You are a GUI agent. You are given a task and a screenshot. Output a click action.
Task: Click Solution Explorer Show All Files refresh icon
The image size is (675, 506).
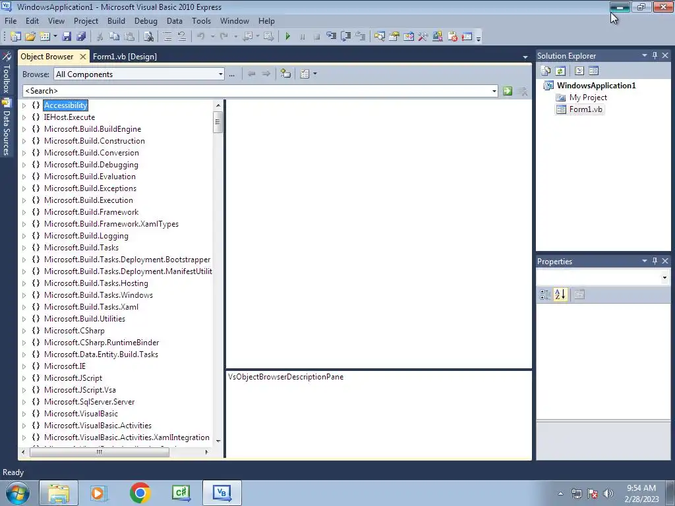click(x=560, y=71)
